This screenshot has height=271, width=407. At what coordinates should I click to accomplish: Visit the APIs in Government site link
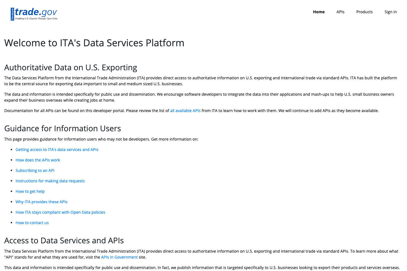[119, 257]
